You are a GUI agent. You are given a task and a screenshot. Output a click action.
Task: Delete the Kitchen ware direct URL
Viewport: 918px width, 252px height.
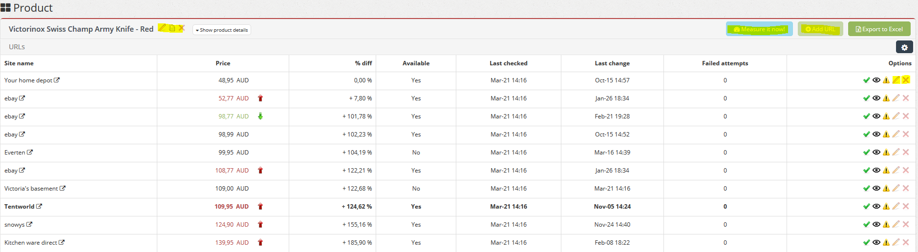click(x=906, y=242)
